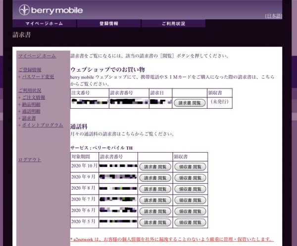The image size is (297, 246).
Task: View 領収書 for 2020年9月
Action: point(190,178)
